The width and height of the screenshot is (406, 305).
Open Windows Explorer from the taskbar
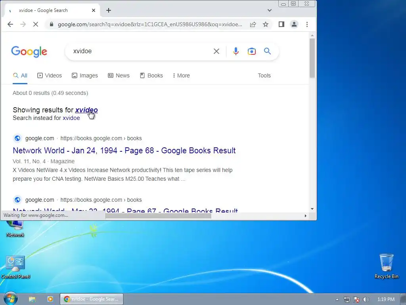pos(32,299)
